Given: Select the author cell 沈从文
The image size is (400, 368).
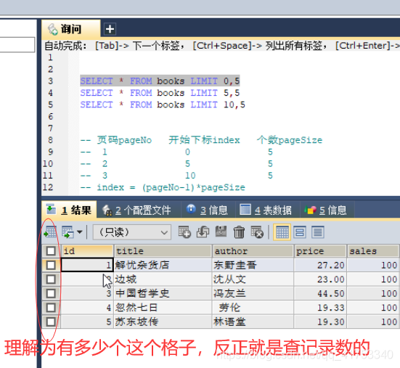Looking at the screenshot, I should [253, 279].
